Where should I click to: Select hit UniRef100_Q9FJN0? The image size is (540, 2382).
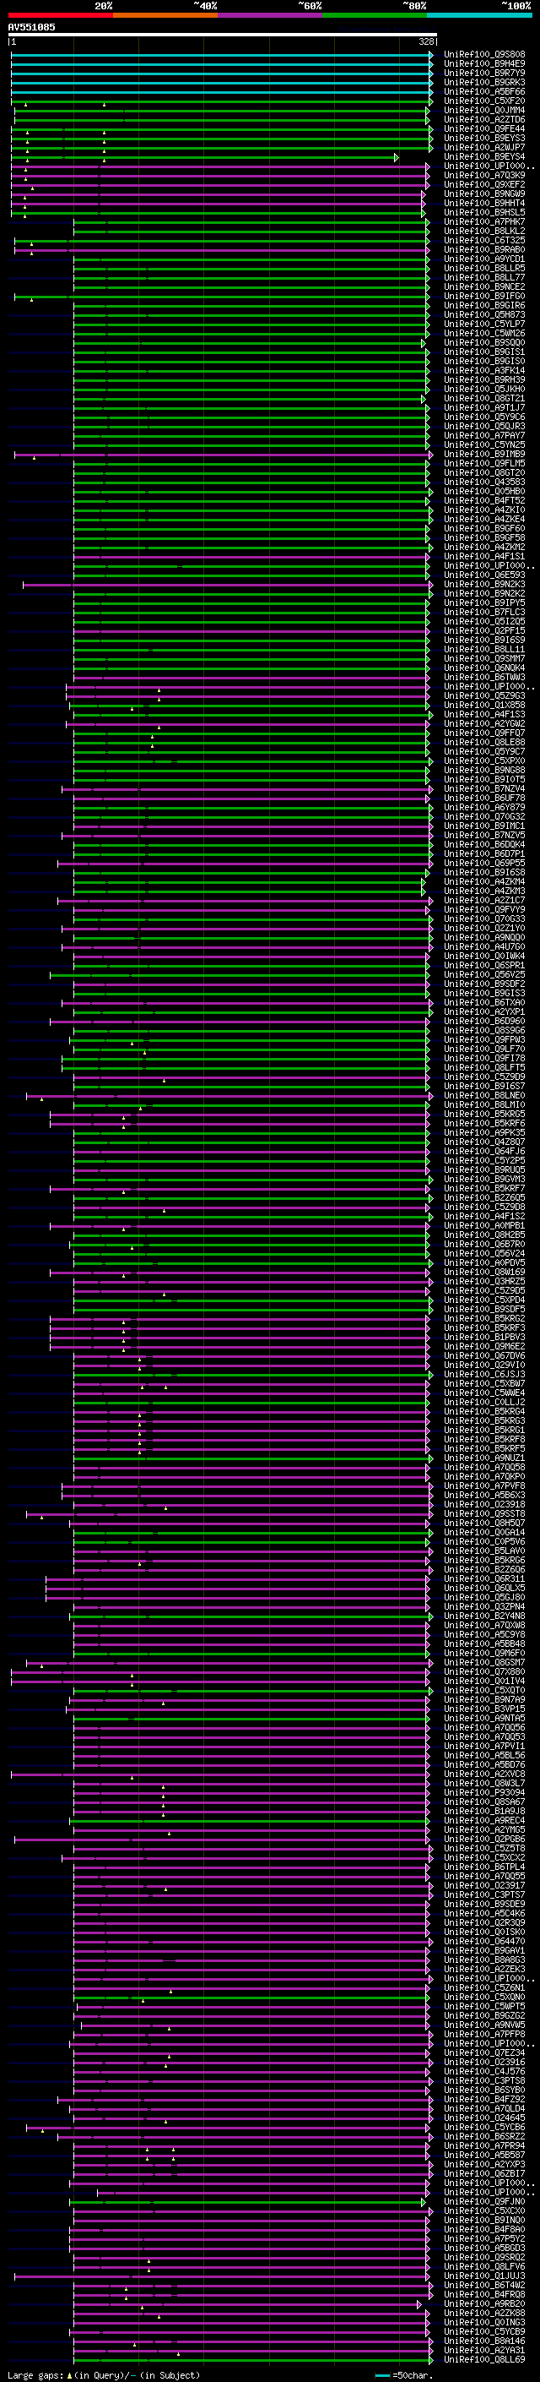tap(484, 2203)
